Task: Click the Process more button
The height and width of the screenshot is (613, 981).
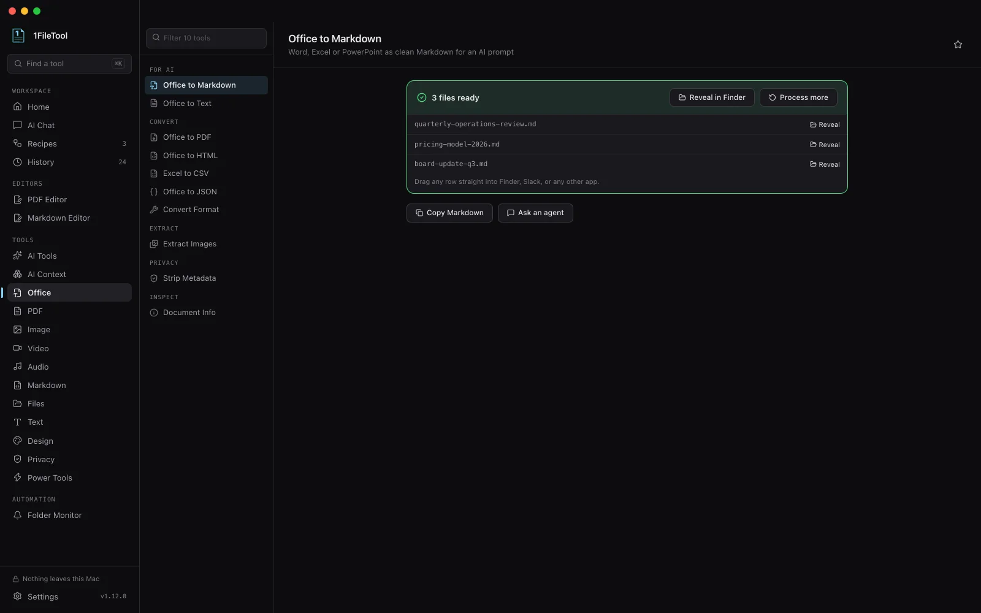Action: (798, 97)
